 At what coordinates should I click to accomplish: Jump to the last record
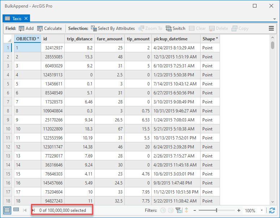[34, 210]
